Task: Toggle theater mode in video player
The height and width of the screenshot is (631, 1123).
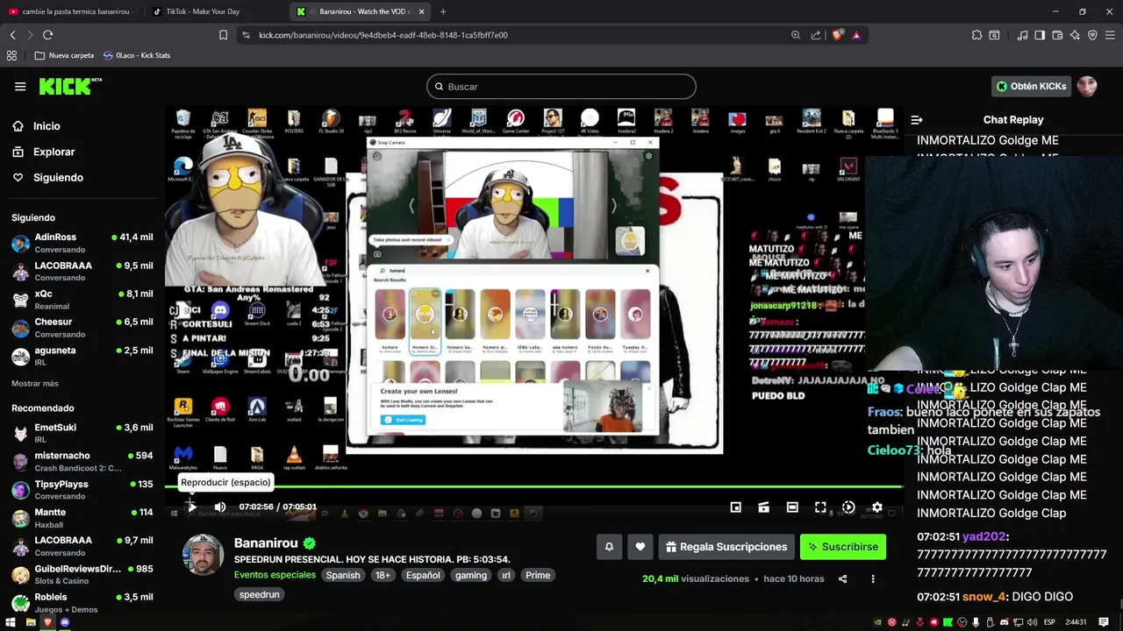Action: coord(792,507)
